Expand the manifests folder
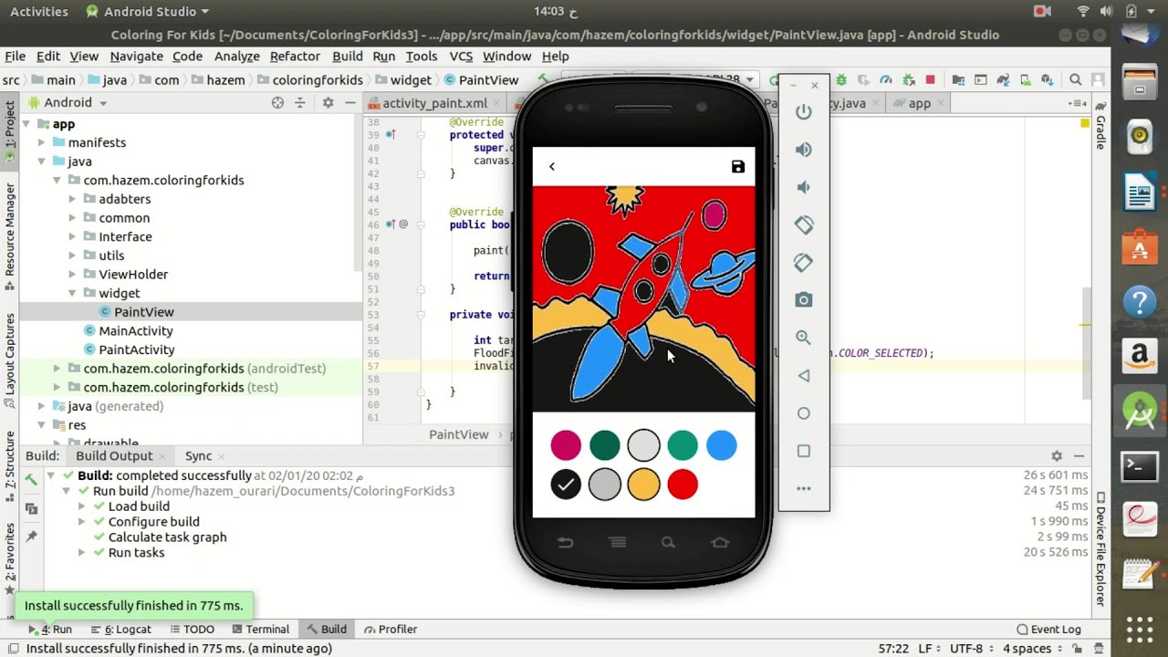 click(x=41, y=142)
